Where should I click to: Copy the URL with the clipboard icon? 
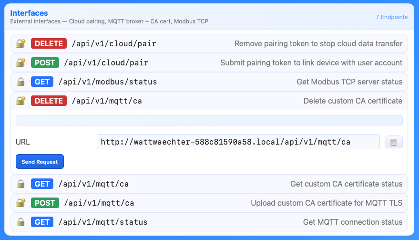[393, 142]
